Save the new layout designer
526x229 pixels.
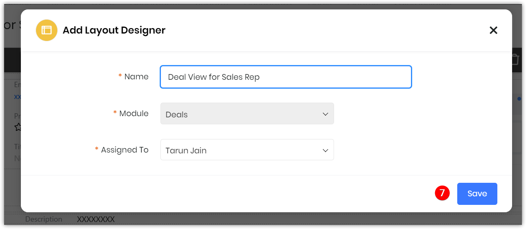coord(477,194)
